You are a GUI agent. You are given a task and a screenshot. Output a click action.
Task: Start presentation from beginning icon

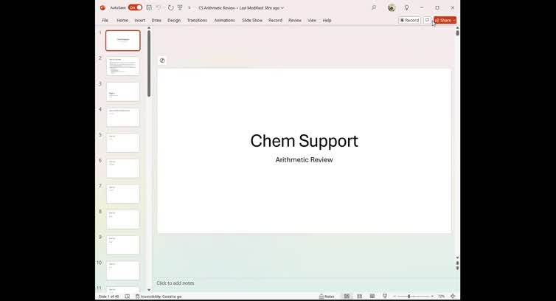180,7
